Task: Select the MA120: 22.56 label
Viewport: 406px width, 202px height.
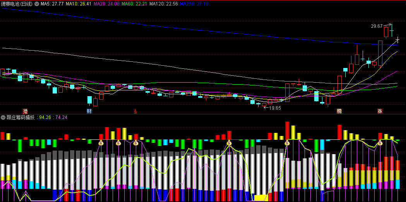Action: click(164, 4)
